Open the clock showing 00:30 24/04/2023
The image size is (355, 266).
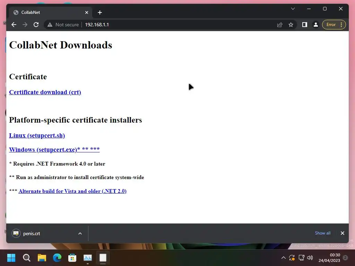pyautogui.click(x=329, y=258)
